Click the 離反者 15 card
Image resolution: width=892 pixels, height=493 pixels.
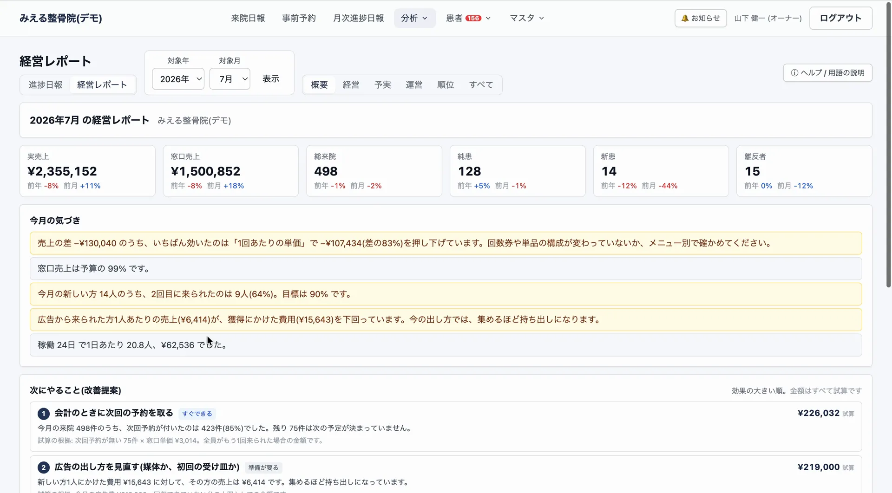pyautogui.click(x=804, y=171)
